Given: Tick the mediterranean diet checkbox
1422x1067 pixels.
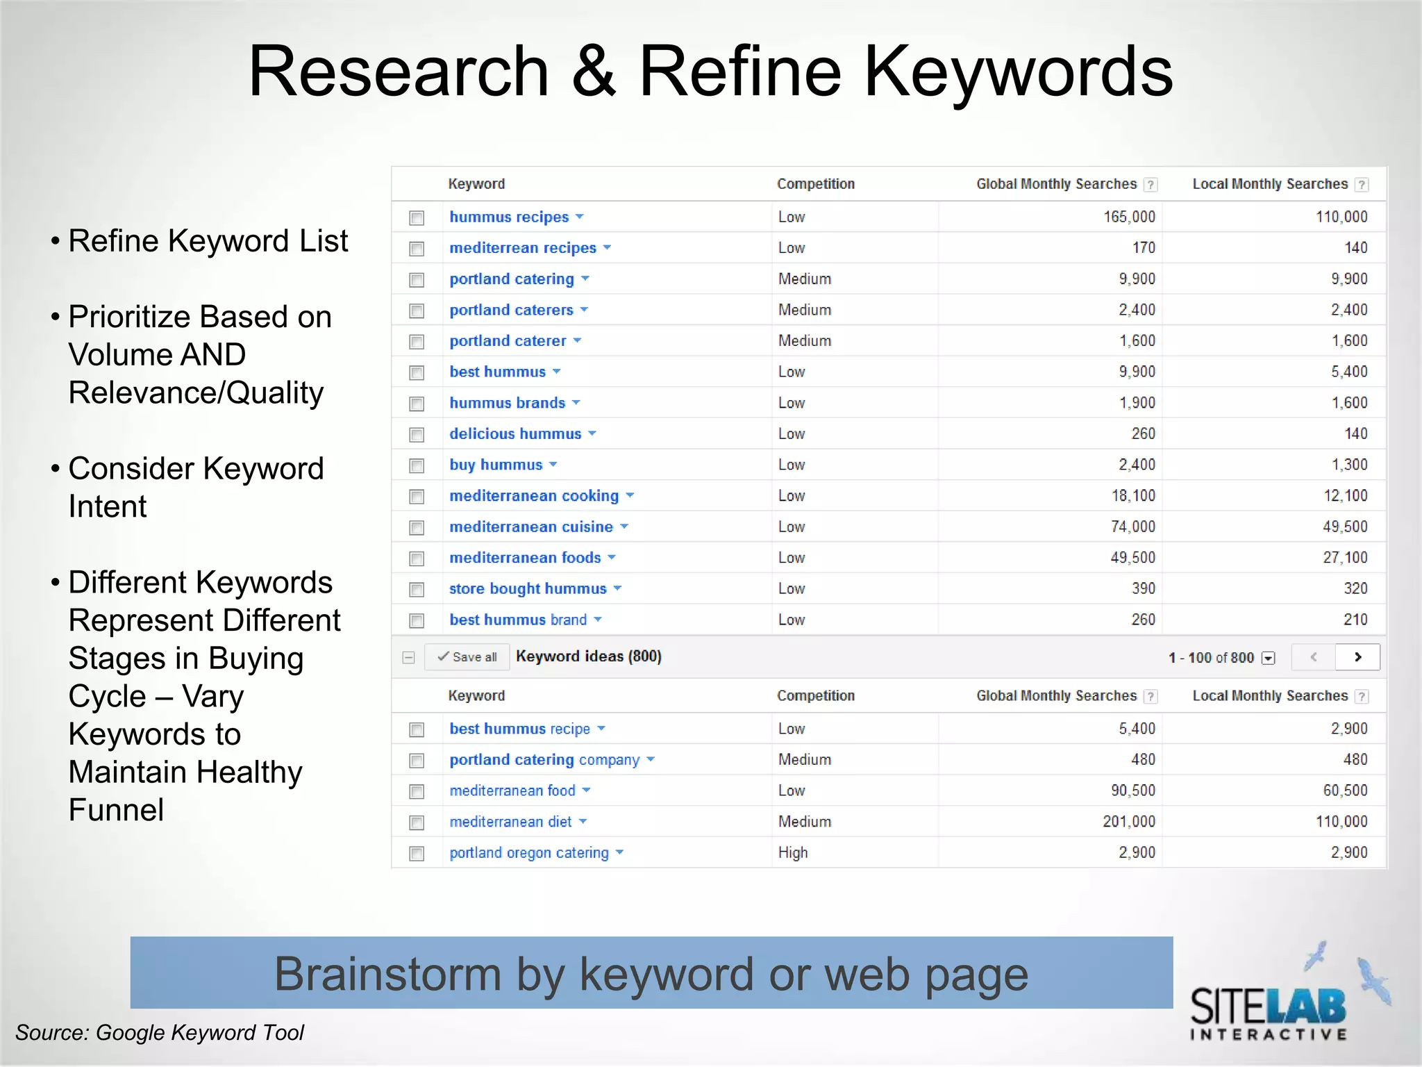Looking at the screenshot, I should pyautogui.click(x=417, y=822).
